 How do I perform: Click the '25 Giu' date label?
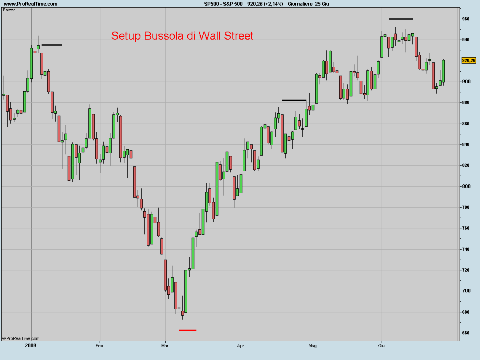click(x=322, y=4)
